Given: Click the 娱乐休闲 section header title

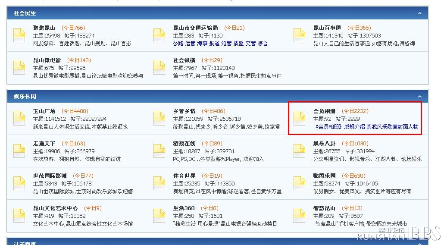Looking at the screenshot, I should (25, 97).
